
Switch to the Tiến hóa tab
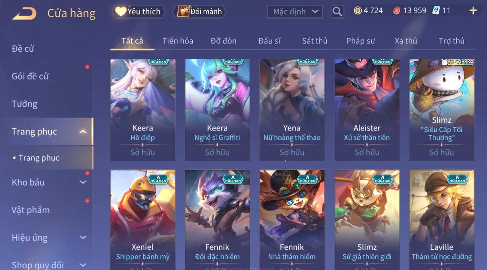click(178, 41)
